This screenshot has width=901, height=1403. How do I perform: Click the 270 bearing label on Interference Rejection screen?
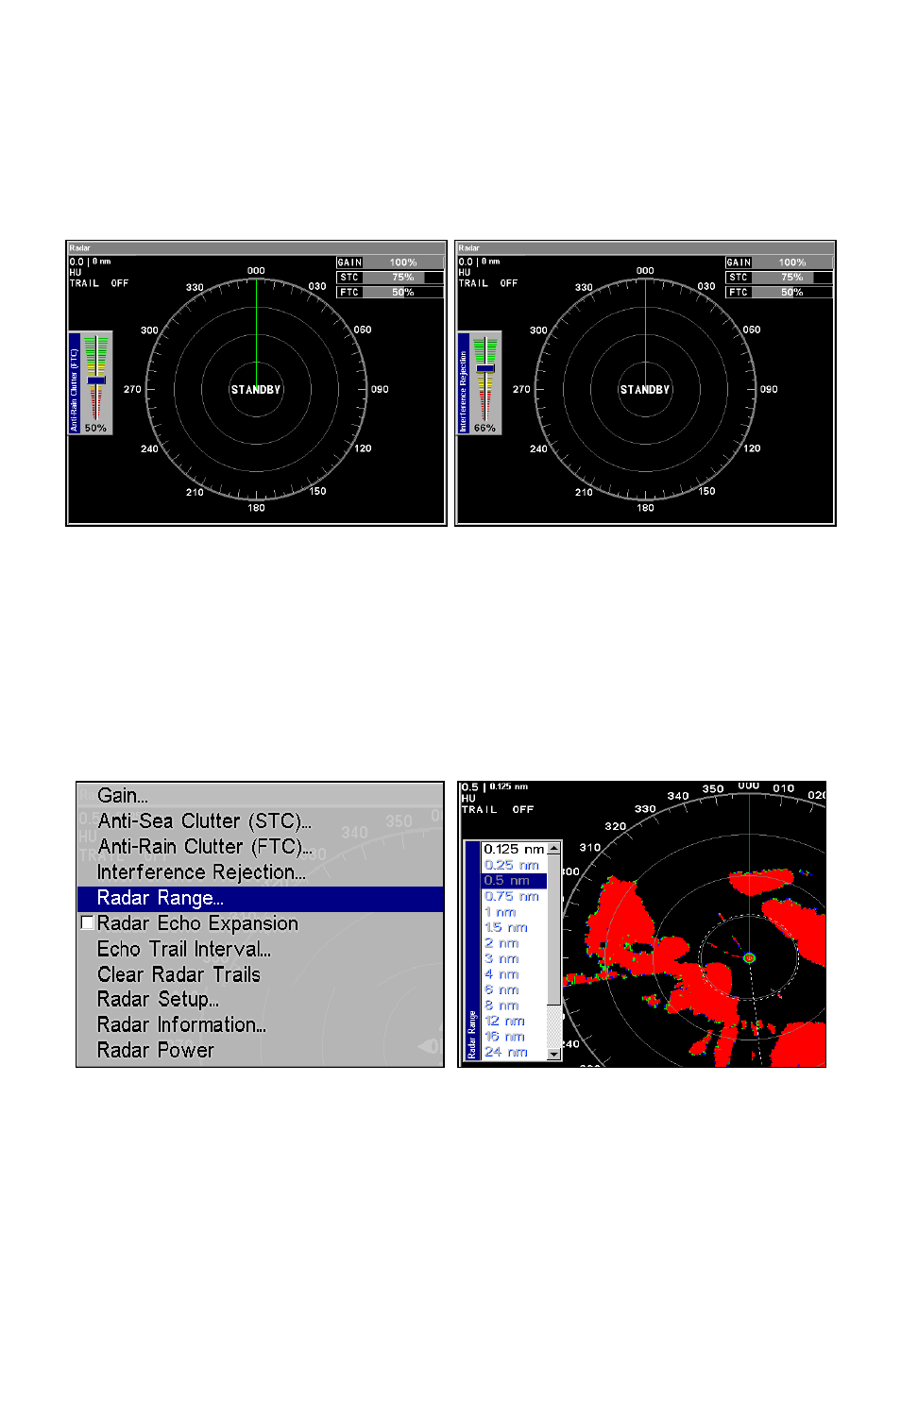pos(521,389)
